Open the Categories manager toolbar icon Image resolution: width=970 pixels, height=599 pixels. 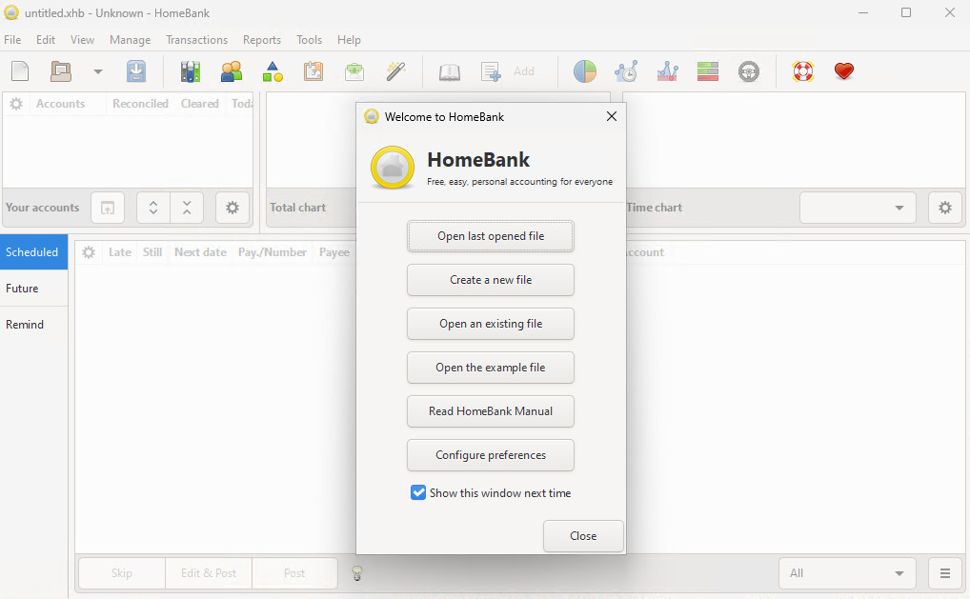coord(273,71)
